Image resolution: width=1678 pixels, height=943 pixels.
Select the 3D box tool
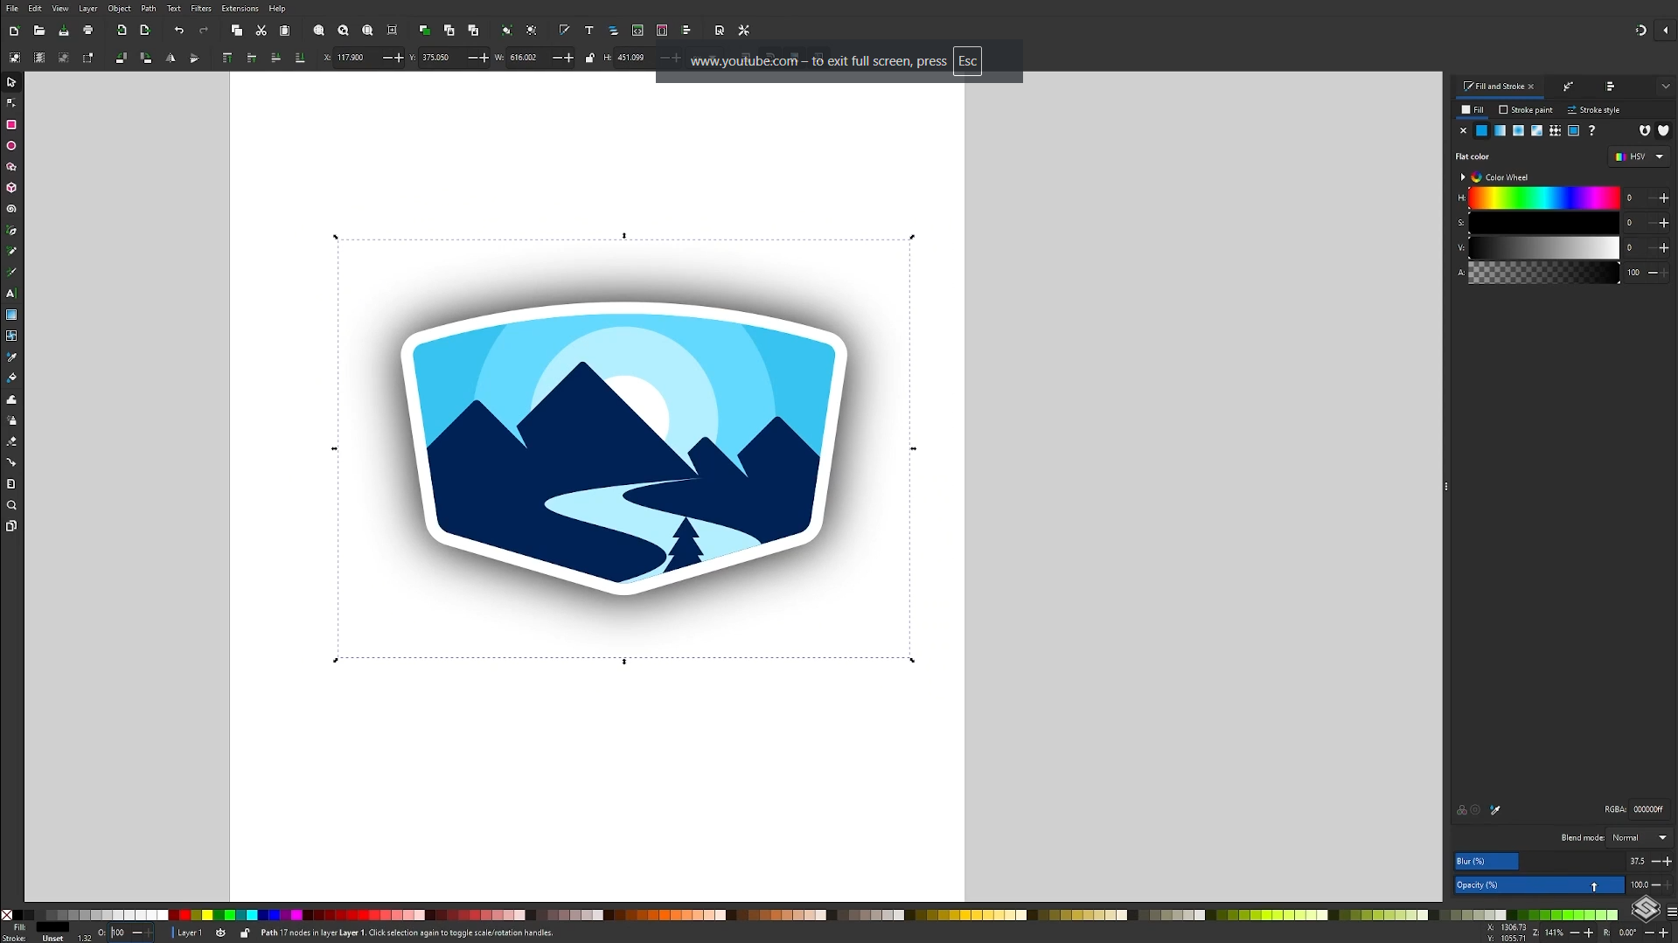pyautogui.click(x=11, y=187)
